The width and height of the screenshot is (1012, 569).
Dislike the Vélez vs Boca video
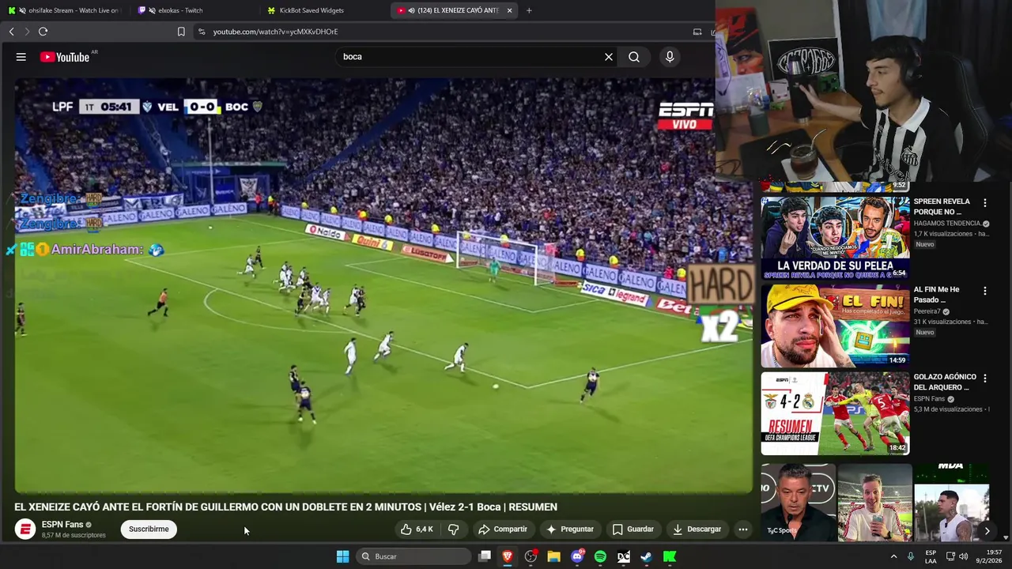(x=454, y=529)
